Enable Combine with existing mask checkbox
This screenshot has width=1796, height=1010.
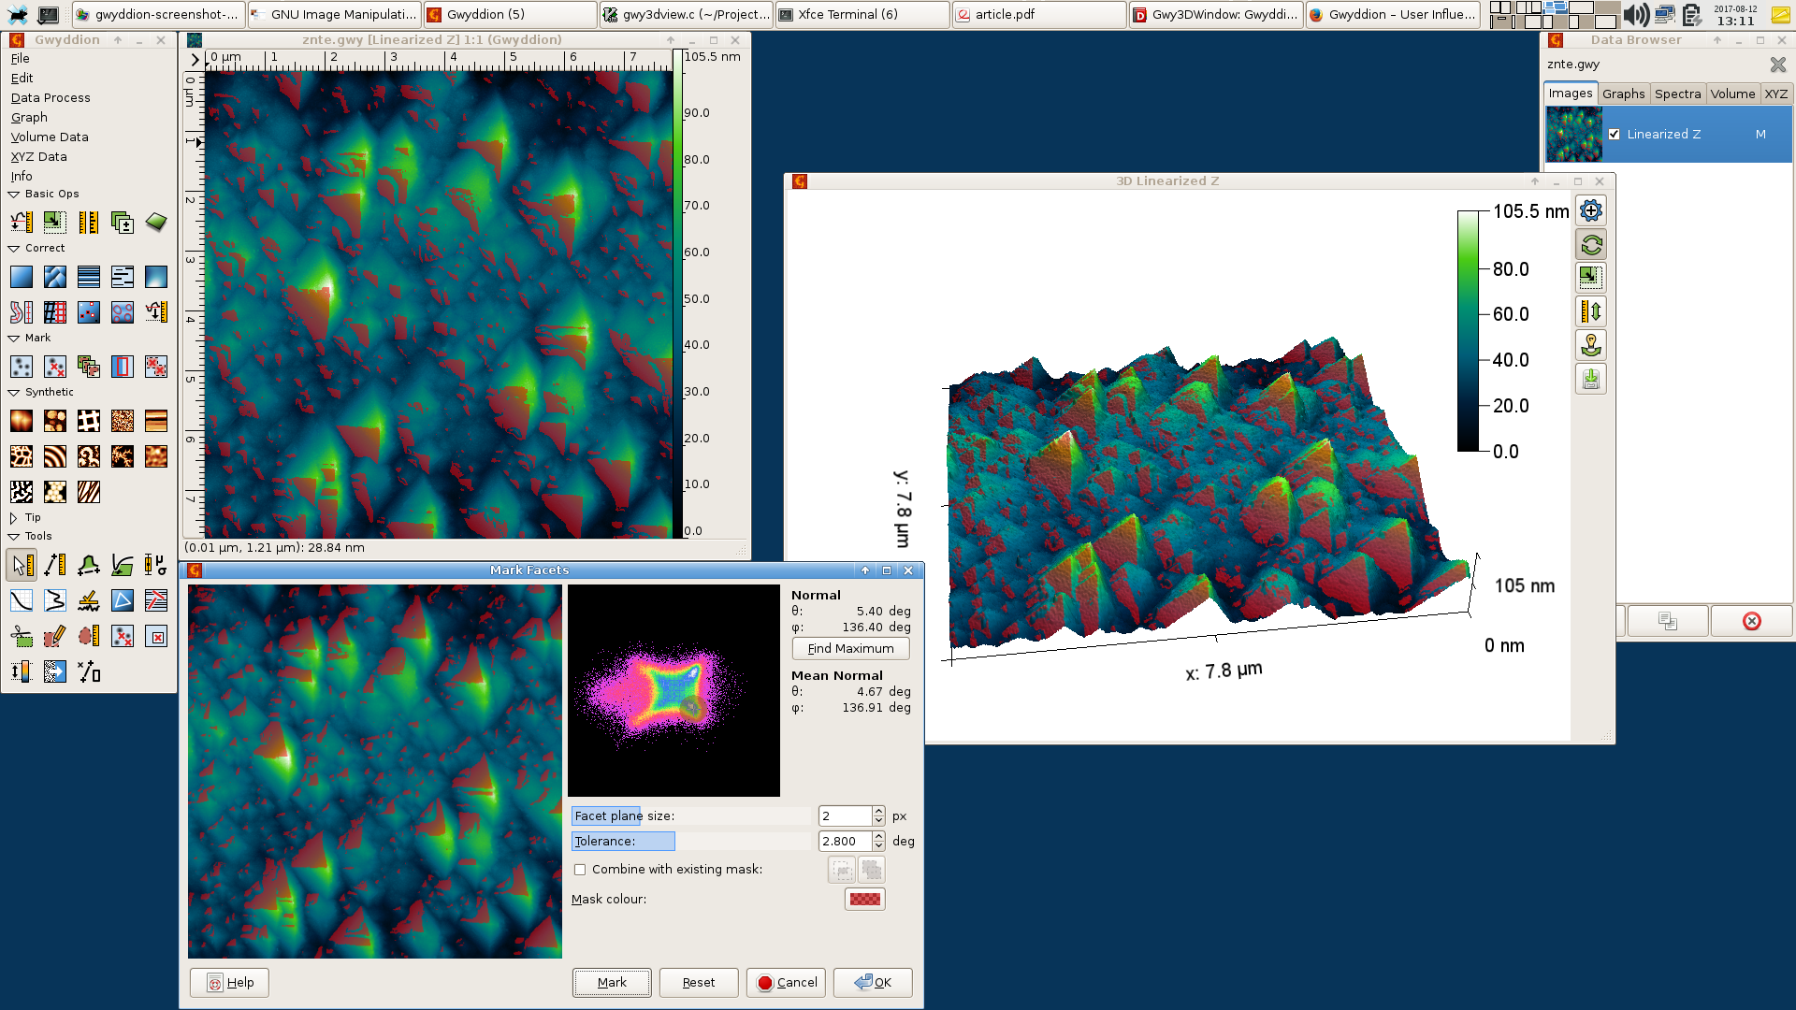click(580, 870)
